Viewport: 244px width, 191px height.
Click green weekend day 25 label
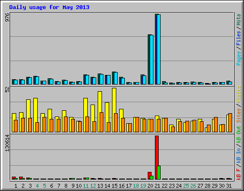pos(186,186)
